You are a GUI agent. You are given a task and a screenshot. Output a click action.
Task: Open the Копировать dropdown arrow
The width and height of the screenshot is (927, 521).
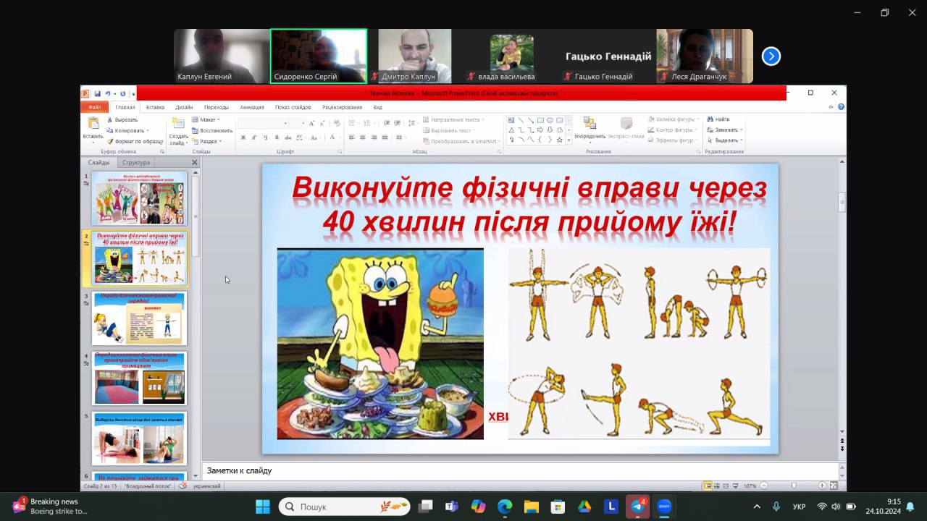tap(148, 131)
